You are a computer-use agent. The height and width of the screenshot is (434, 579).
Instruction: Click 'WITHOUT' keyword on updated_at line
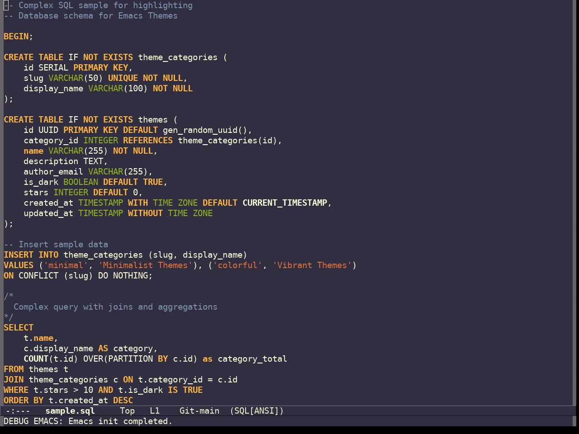point(145,213)
